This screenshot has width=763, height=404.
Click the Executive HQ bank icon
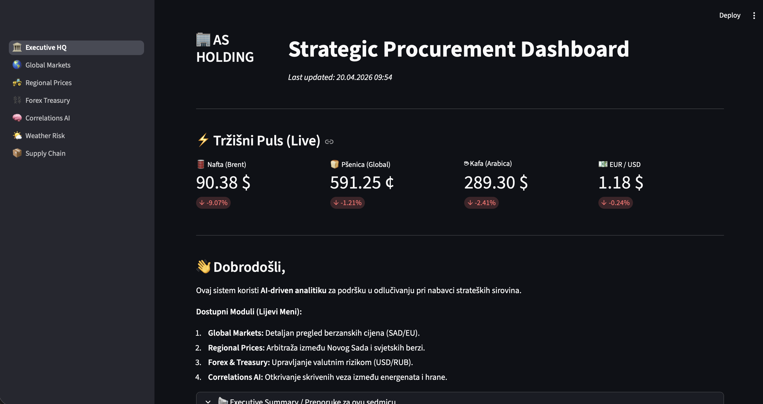click(x=17, y=47)
